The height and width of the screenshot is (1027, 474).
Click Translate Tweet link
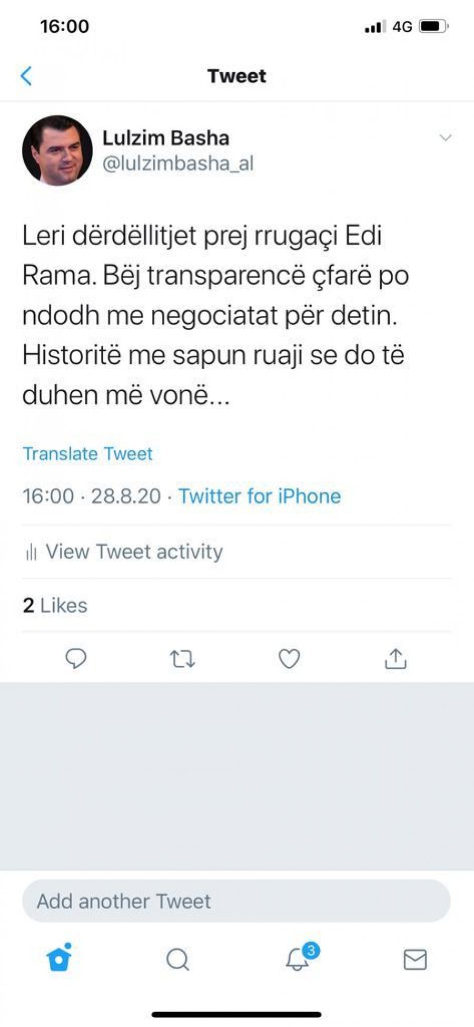(87, 454)
